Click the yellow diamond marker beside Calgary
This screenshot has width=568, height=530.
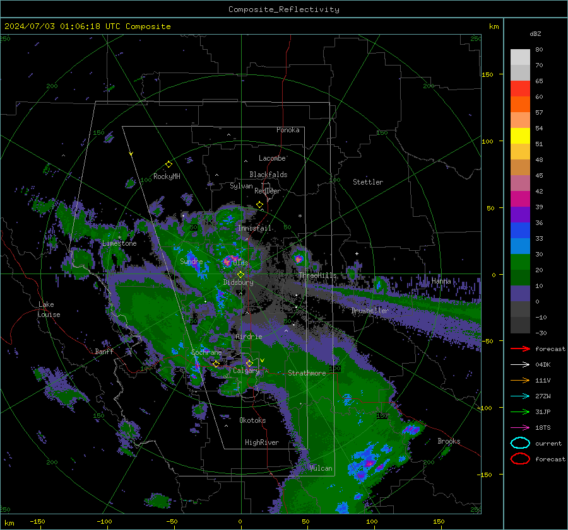[249, 363]
